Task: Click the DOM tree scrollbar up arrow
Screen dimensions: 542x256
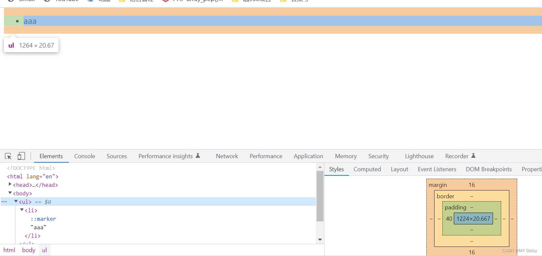Action: click(320, 167)
